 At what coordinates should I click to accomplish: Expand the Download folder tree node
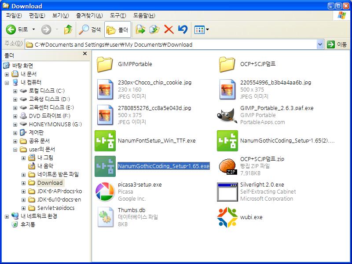pos(23,183)
